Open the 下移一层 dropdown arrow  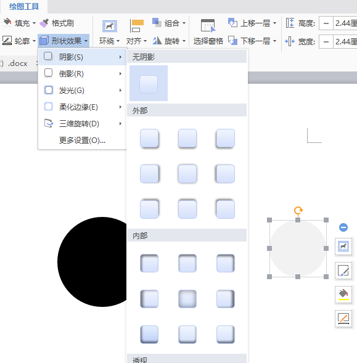tap(274, 41)
